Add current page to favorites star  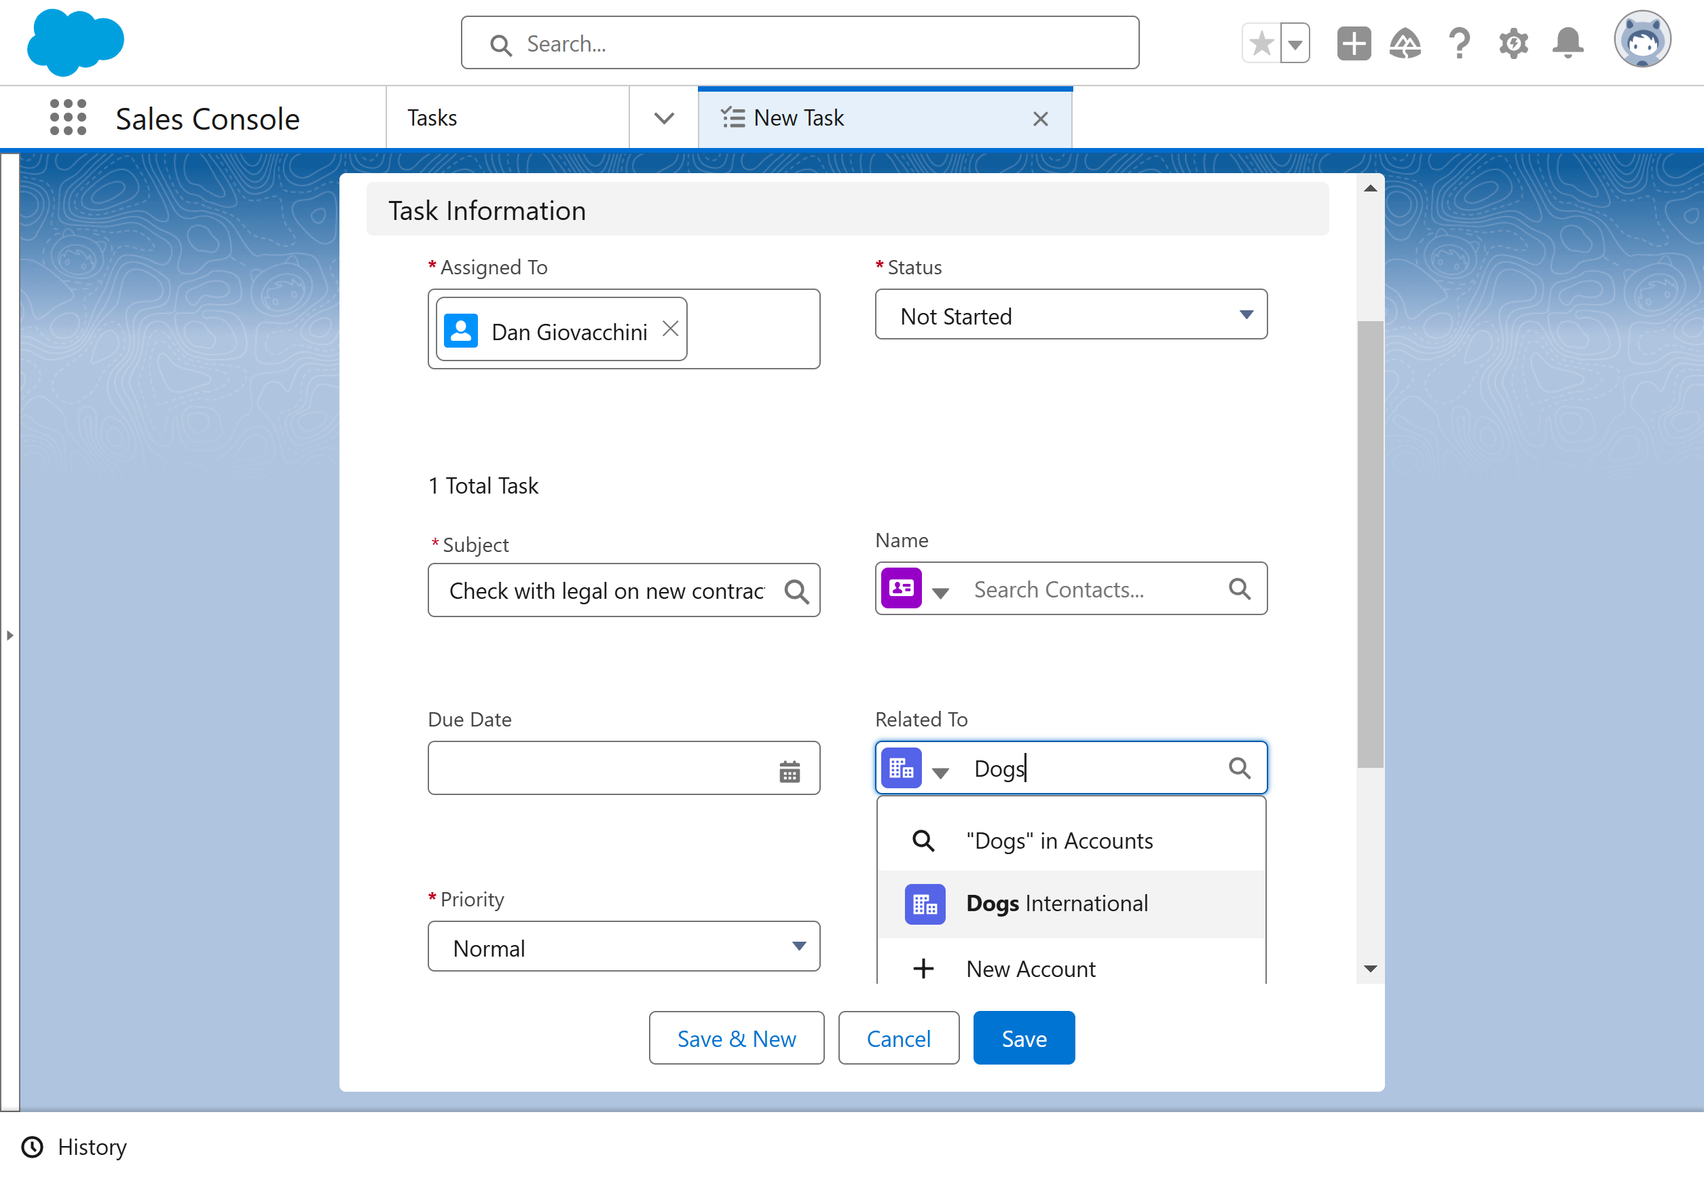(1261, 43)
